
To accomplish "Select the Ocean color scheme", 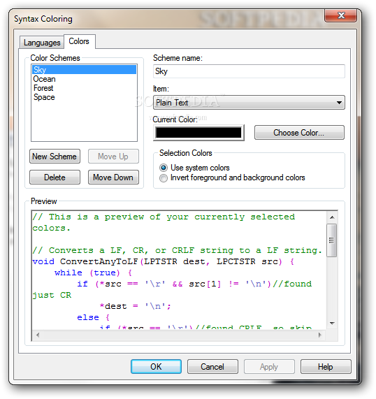I will tap(84, 79).
